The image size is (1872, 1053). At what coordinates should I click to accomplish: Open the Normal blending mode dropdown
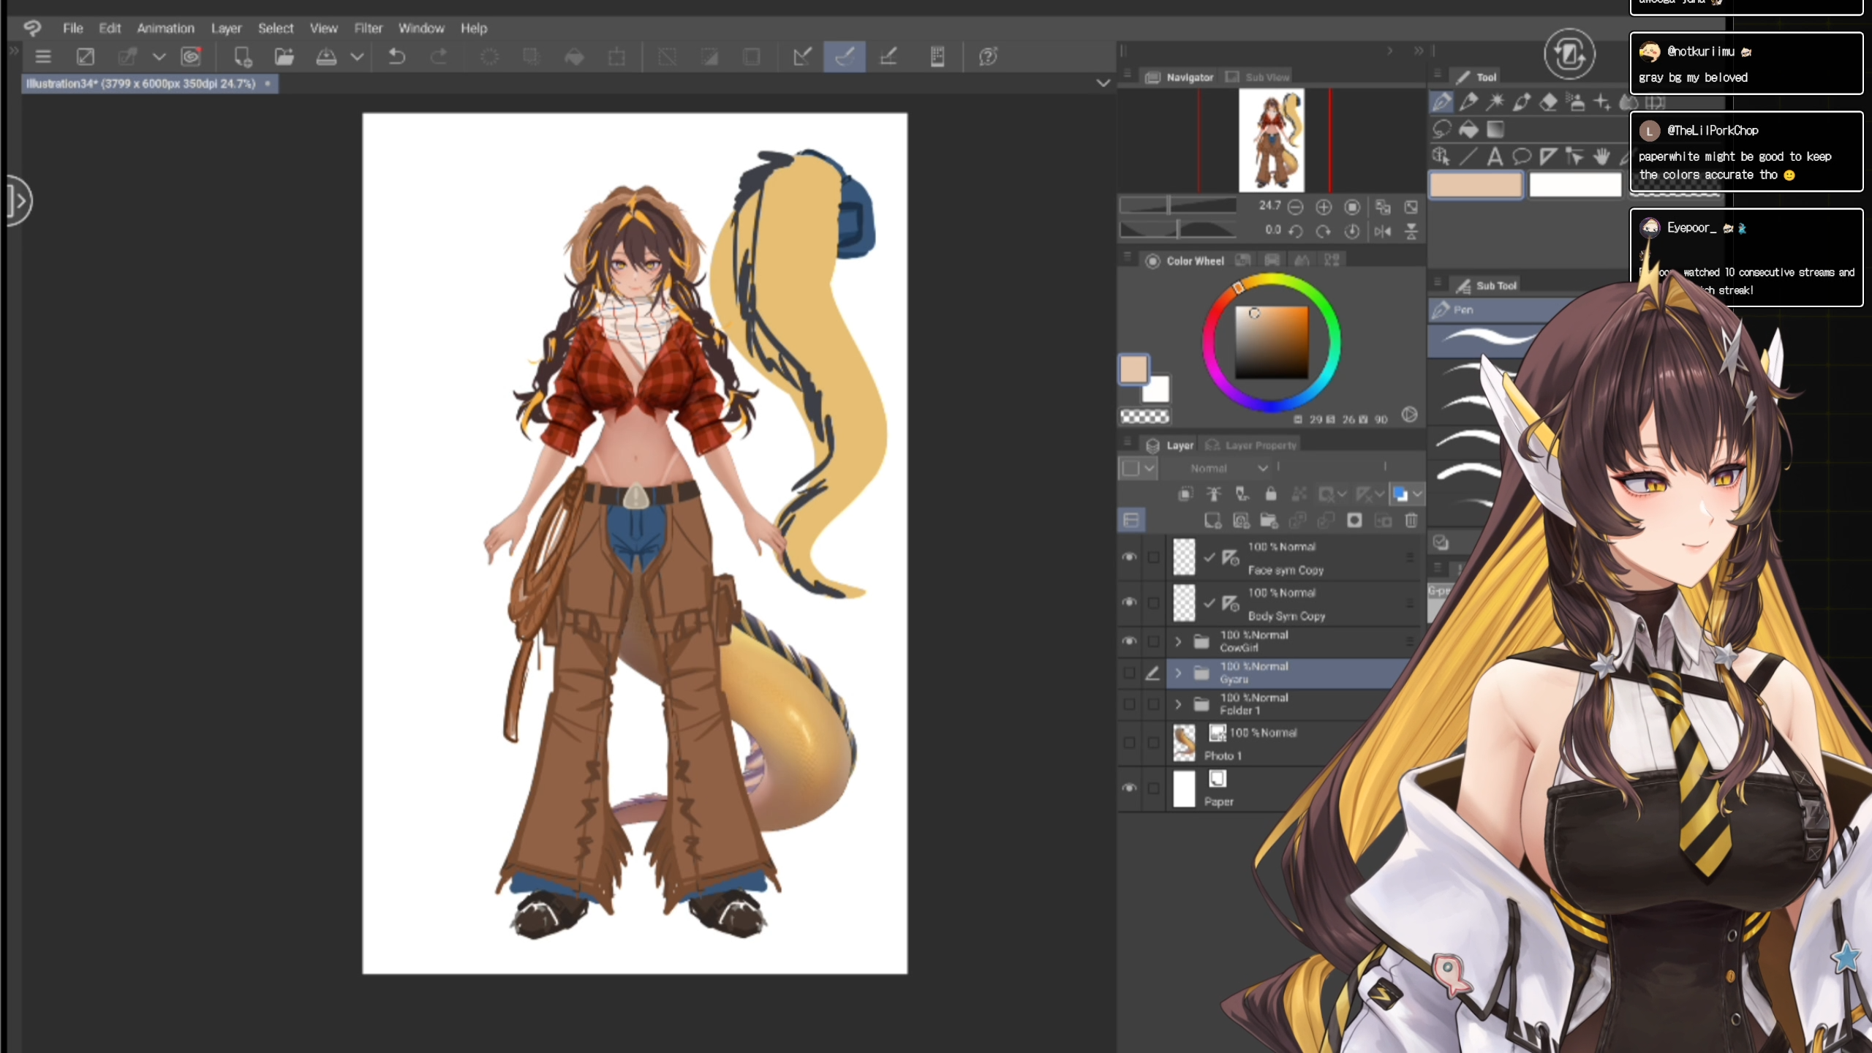click(x=1228, y=468)
